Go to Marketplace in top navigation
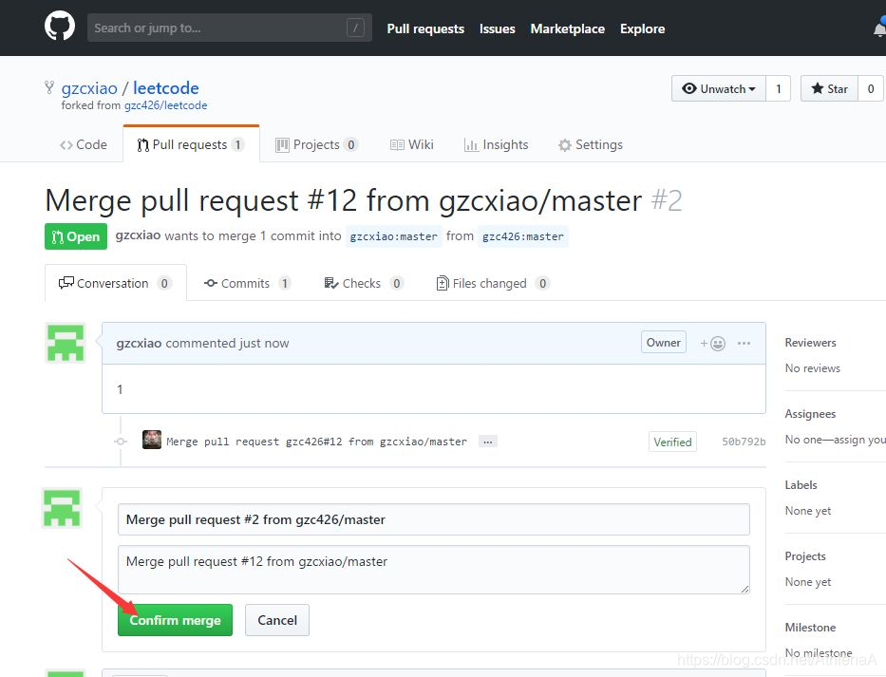The image size is (886, 677). pyautogui.click(x=567, y=28)
